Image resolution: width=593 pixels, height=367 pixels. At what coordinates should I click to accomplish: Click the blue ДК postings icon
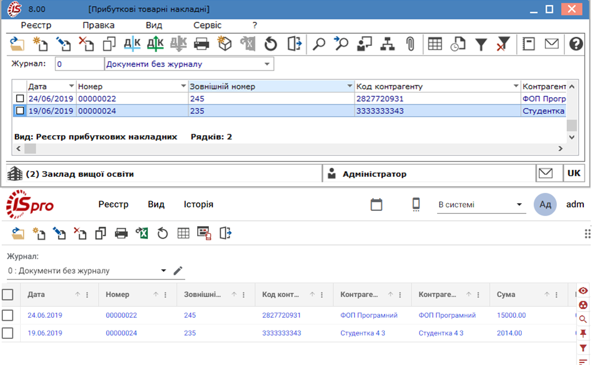[132, 44]
